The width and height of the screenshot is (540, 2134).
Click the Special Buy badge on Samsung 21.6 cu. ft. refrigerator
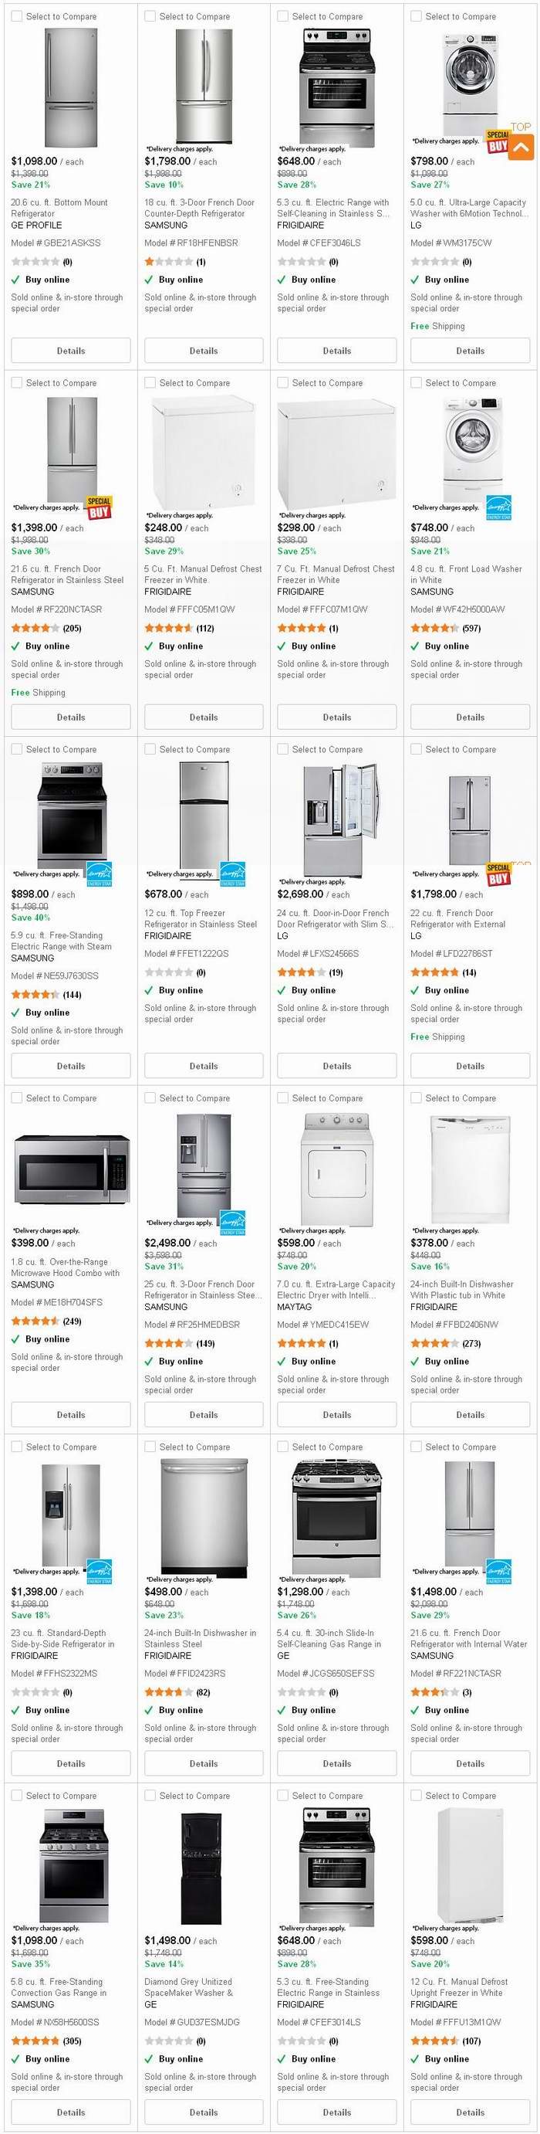tap(100, 507)
